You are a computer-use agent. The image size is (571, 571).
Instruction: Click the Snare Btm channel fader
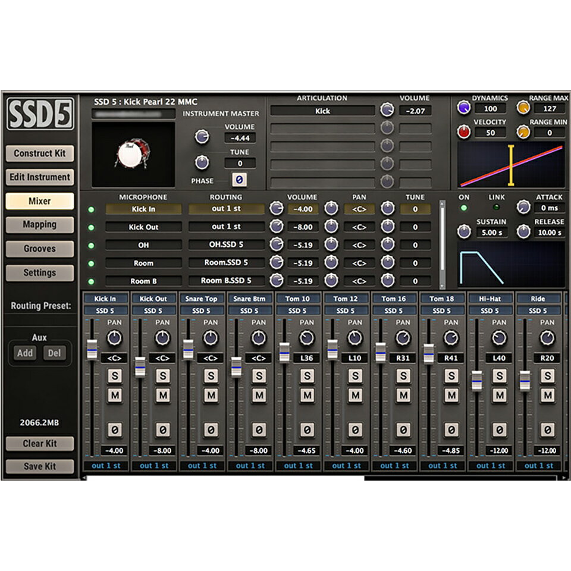tap(236, 367)
